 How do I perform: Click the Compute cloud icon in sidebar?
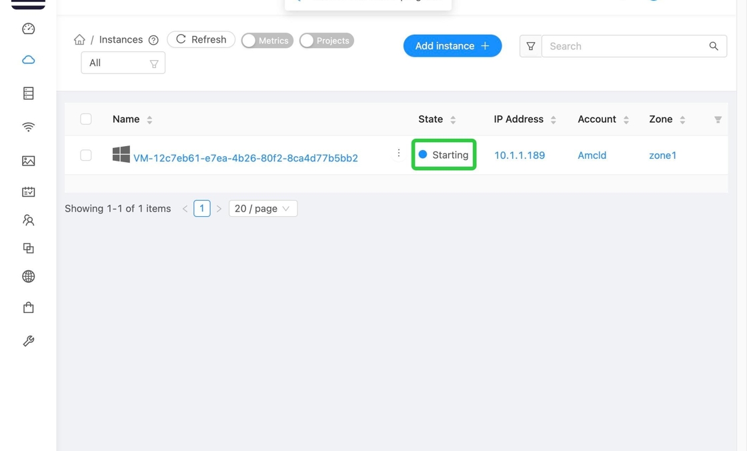pyautogui.click(x=28, y=60)
